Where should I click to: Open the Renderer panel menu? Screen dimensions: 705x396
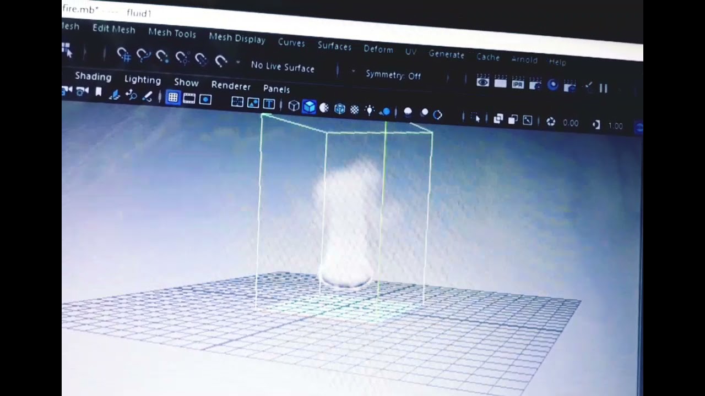pos(231,86)
